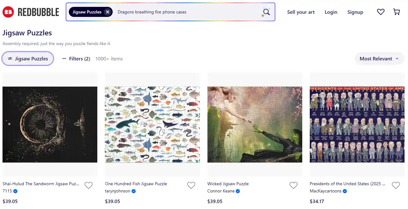The height and width of the screenshot is (209, 408).
Task: Click the verified badge next to tarynjohnson
Action: 133,191
